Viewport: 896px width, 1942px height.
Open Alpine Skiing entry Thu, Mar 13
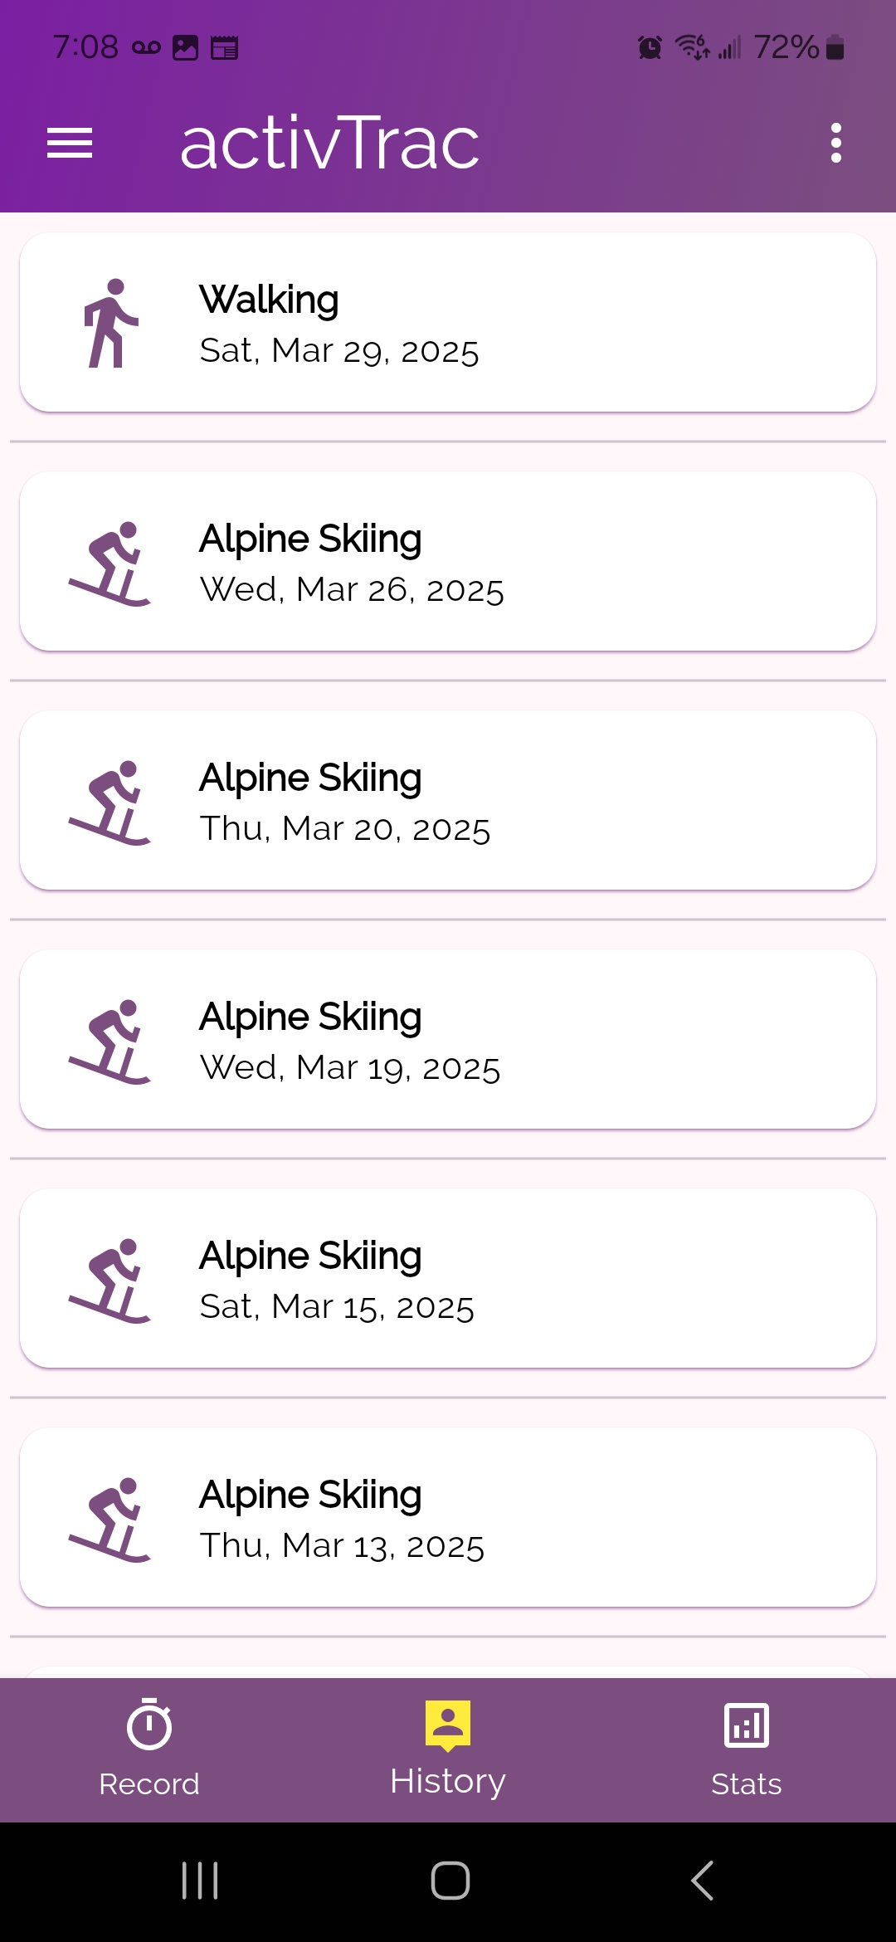[498, 1518]
